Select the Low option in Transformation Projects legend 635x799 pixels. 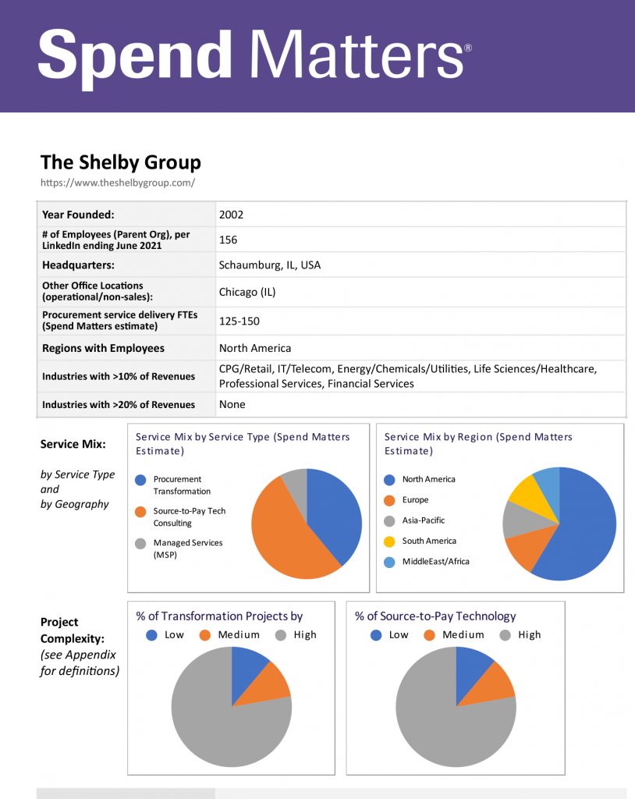(x=151, y=634)
